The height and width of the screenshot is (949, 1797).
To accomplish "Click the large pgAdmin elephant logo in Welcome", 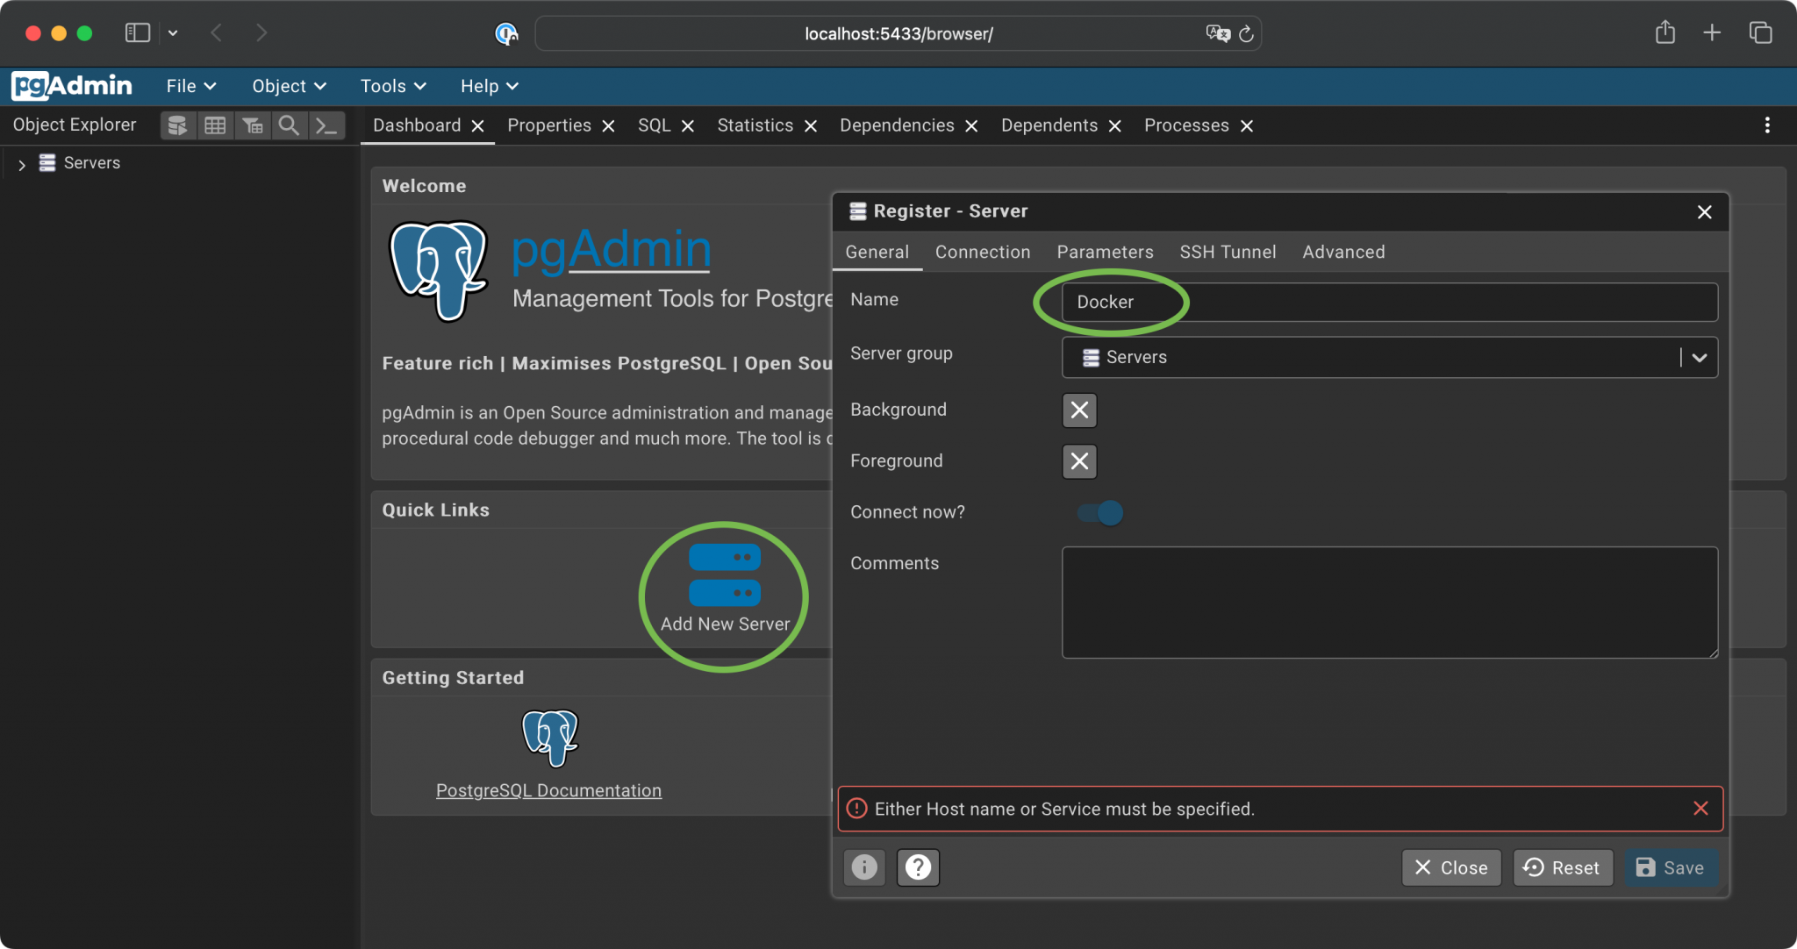I will click(439, 270).
